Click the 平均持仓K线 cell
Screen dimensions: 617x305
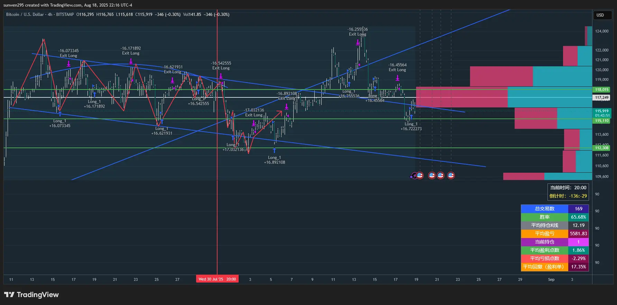point(545,225)
